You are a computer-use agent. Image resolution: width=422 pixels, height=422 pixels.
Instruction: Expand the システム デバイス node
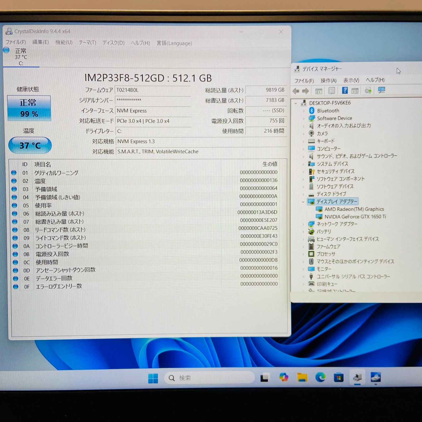coord(303,164)
